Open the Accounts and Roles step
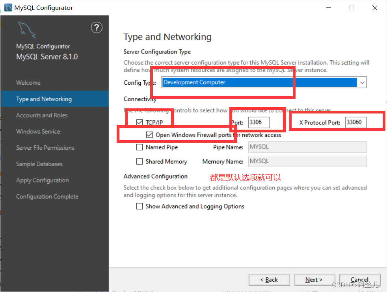Viewport: 387px width, 292px height. 42,115
